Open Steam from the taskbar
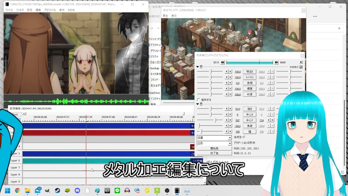The width and height of the screenshot is (348, 196). tap(57, 191)
